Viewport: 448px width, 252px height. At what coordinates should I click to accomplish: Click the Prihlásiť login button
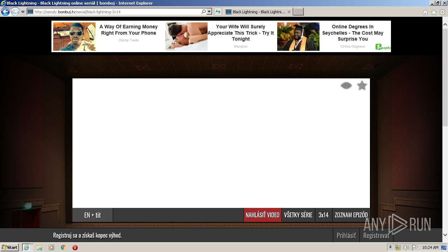tap(346, 236)
